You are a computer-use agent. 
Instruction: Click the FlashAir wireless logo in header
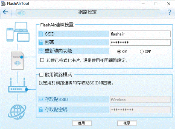click(x=22, y=13)
